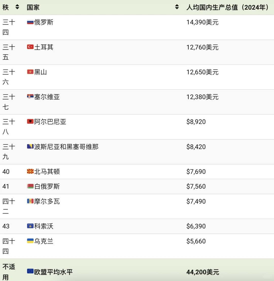Image resolution: width=274 pixels, height=281 pixels.
Task: Select the EU average value 44,200美元
Action: click(x=203, y=272)
